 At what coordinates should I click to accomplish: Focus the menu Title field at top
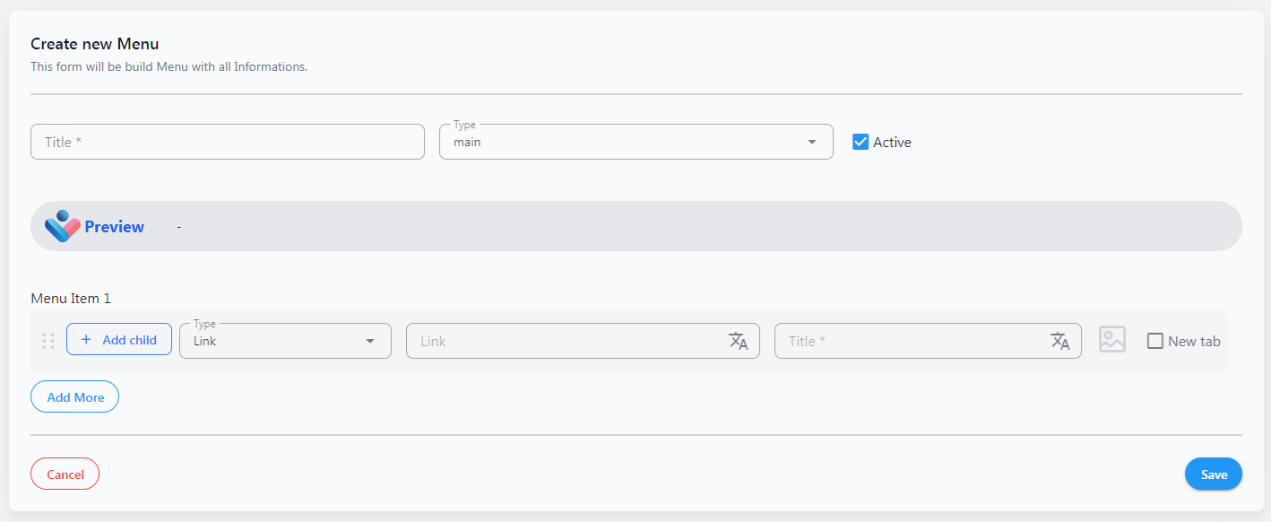(228, 142)
